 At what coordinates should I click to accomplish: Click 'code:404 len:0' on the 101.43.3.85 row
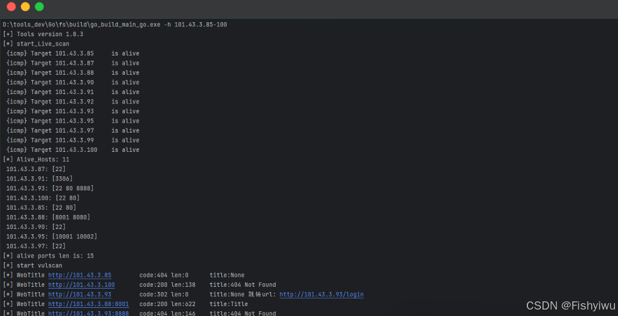pyautogui.click(x=164, y=275)
